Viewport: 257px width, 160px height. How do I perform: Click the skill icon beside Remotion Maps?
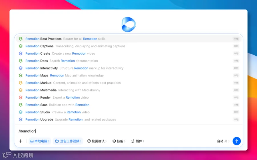pos(21,76)
